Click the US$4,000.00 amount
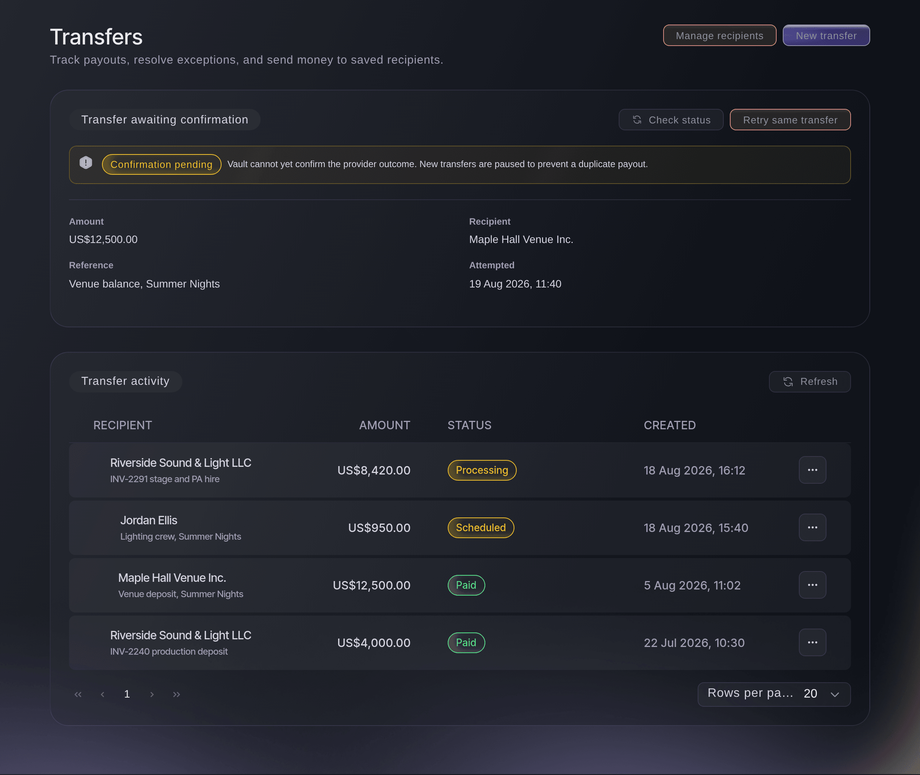Viewport: 920px width, 775px height. 373,643
